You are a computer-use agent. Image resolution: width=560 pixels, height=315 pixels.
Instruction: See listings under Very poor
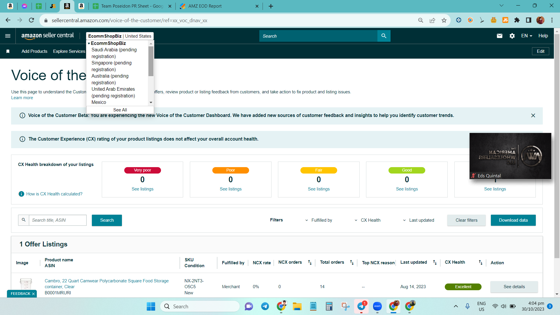coord(143,189)
